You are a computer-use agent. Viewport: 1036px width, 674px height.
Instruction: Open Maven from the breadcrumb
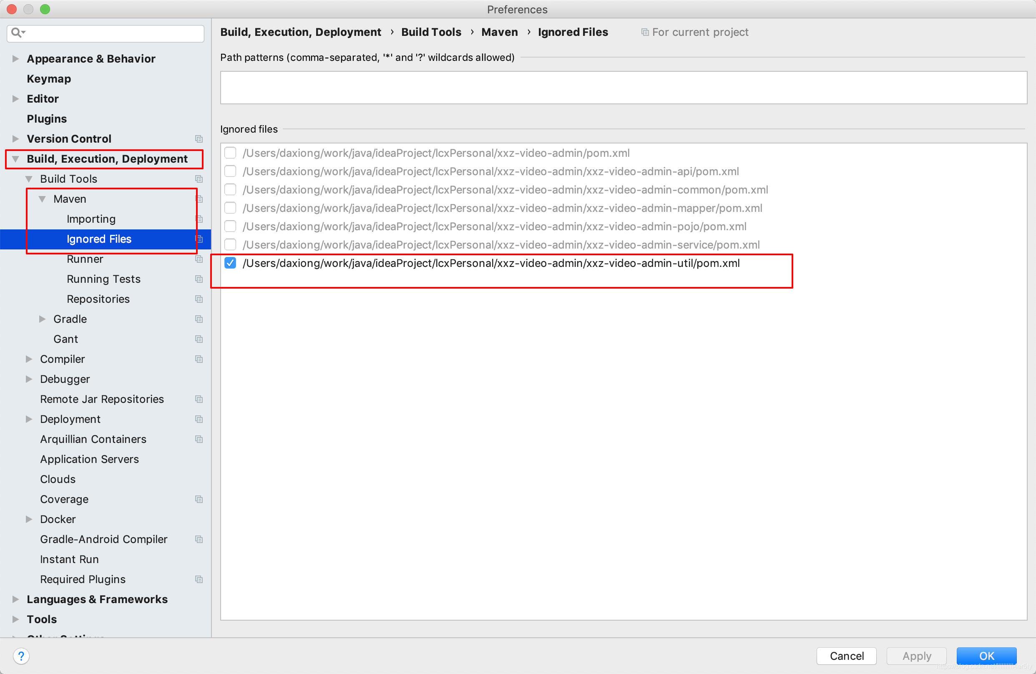pos(499,32)
